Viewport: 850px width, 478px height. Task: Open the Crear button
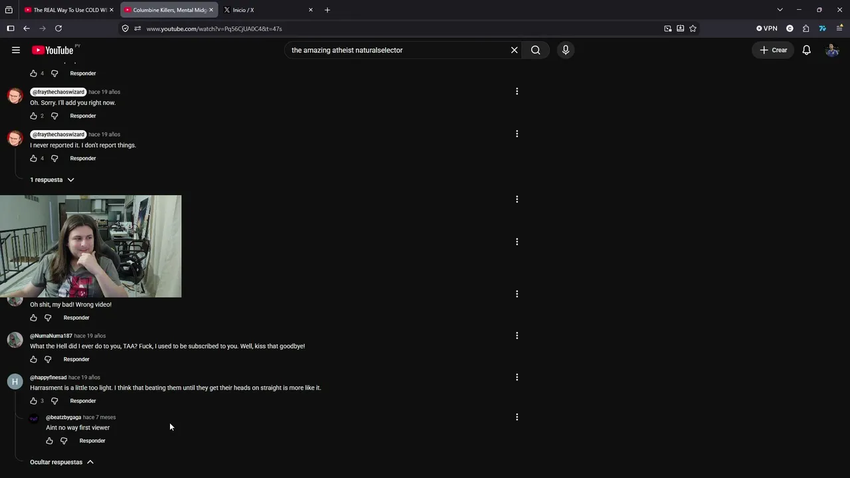click(773, 50)
